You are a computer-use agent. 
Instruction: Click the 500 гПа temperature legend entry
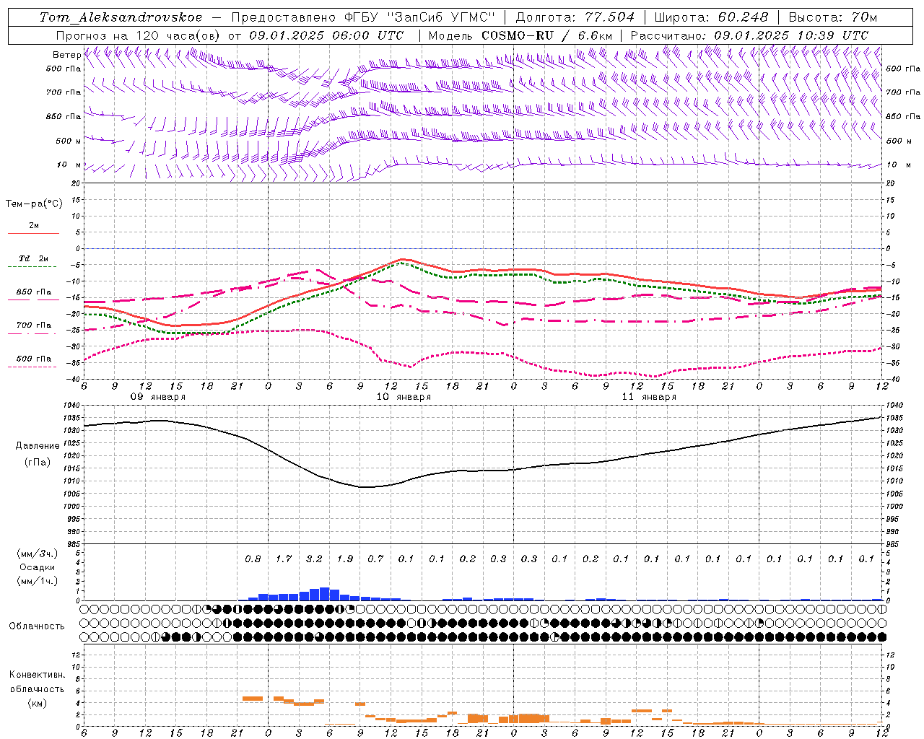33,359
